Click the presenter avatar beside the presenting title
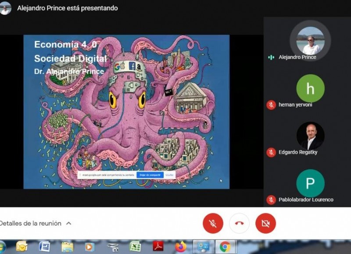351x254 pixels. 5,8
